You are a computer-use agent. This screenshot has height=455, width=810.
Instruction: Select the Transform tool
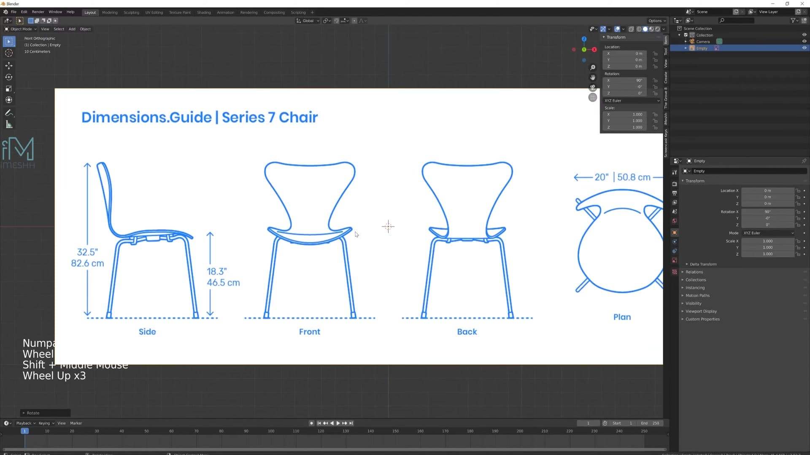(9, 100)
